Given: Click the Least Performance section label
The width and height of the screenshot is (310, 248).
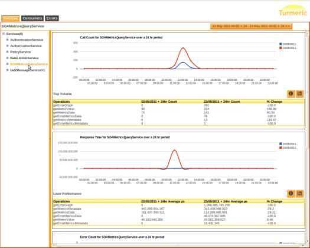Looking at the screenshot, I should click(x=67, y=194).
